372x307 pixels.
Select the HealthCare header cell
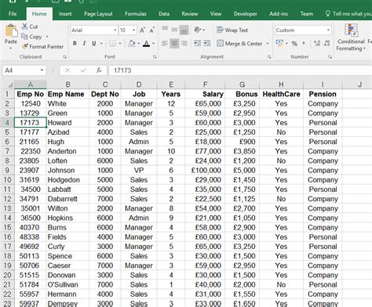click(281, 94)
